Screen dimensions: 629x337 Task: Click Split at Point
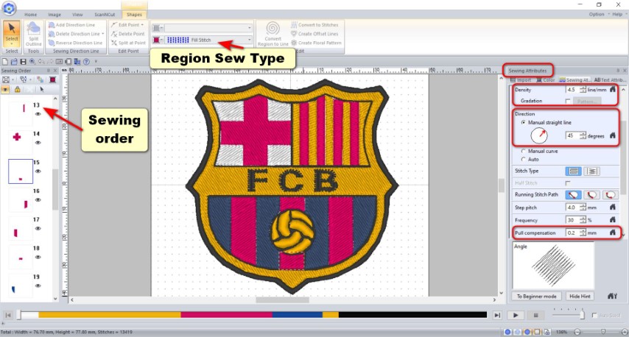click(x=128, y=43)
